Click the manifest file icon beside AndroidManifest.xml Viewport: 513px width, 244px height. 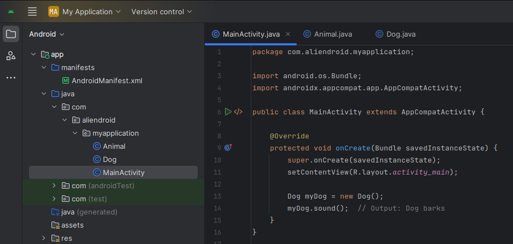coord(66,81)
